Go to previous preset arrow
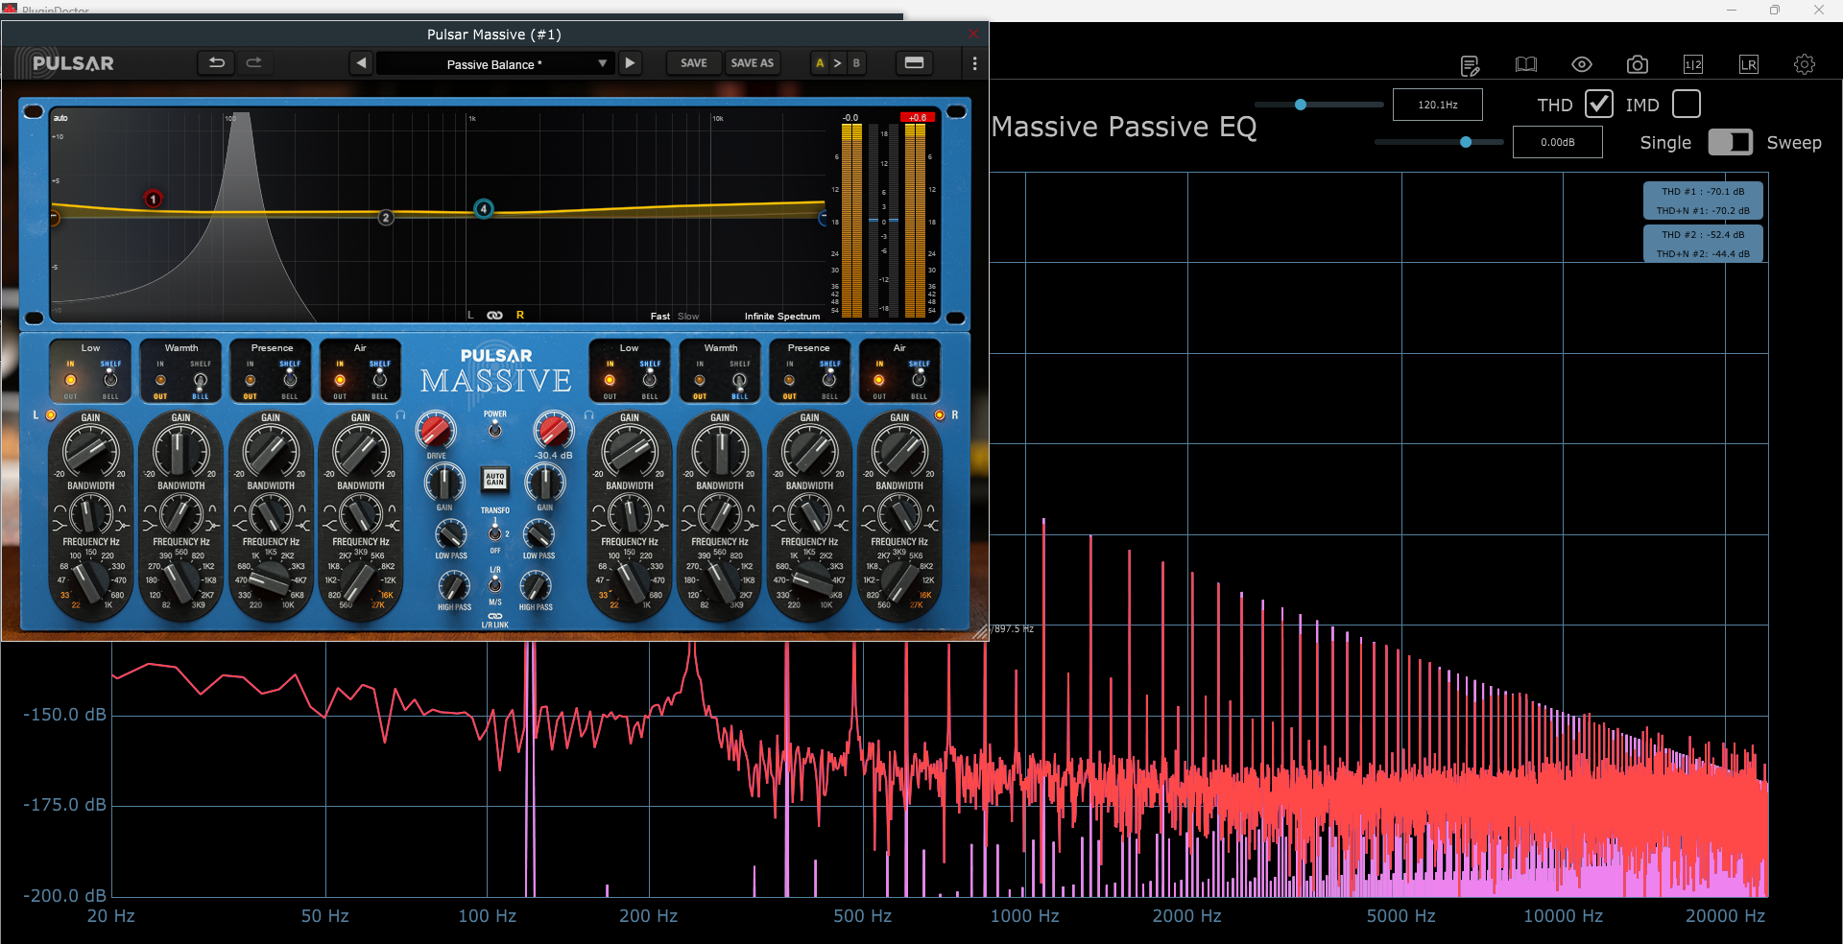Image resolution: width=1843 pixels, height=944 pixels. (361, 63)
